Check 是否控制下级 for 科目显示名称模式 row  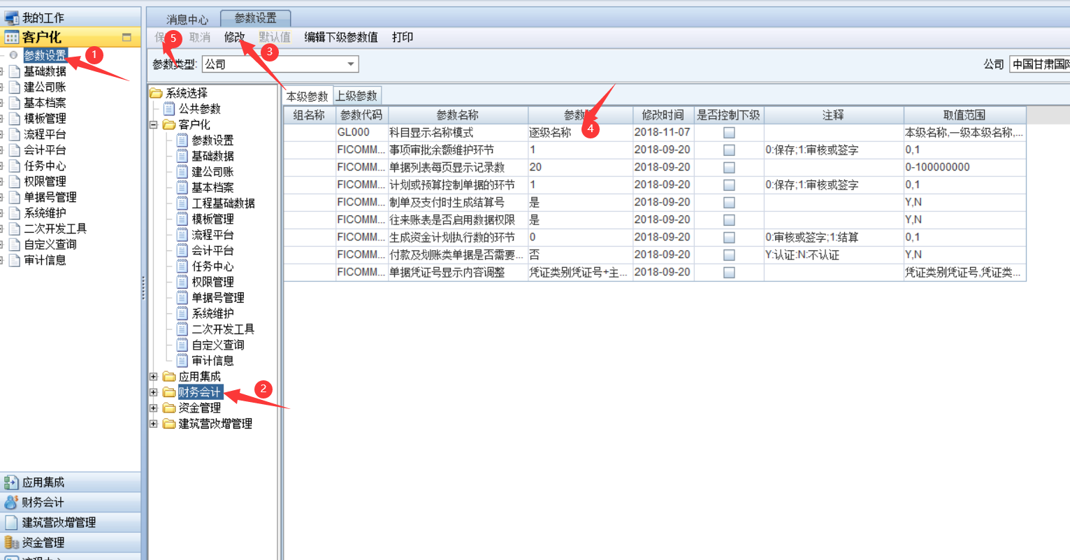[729, 132]
